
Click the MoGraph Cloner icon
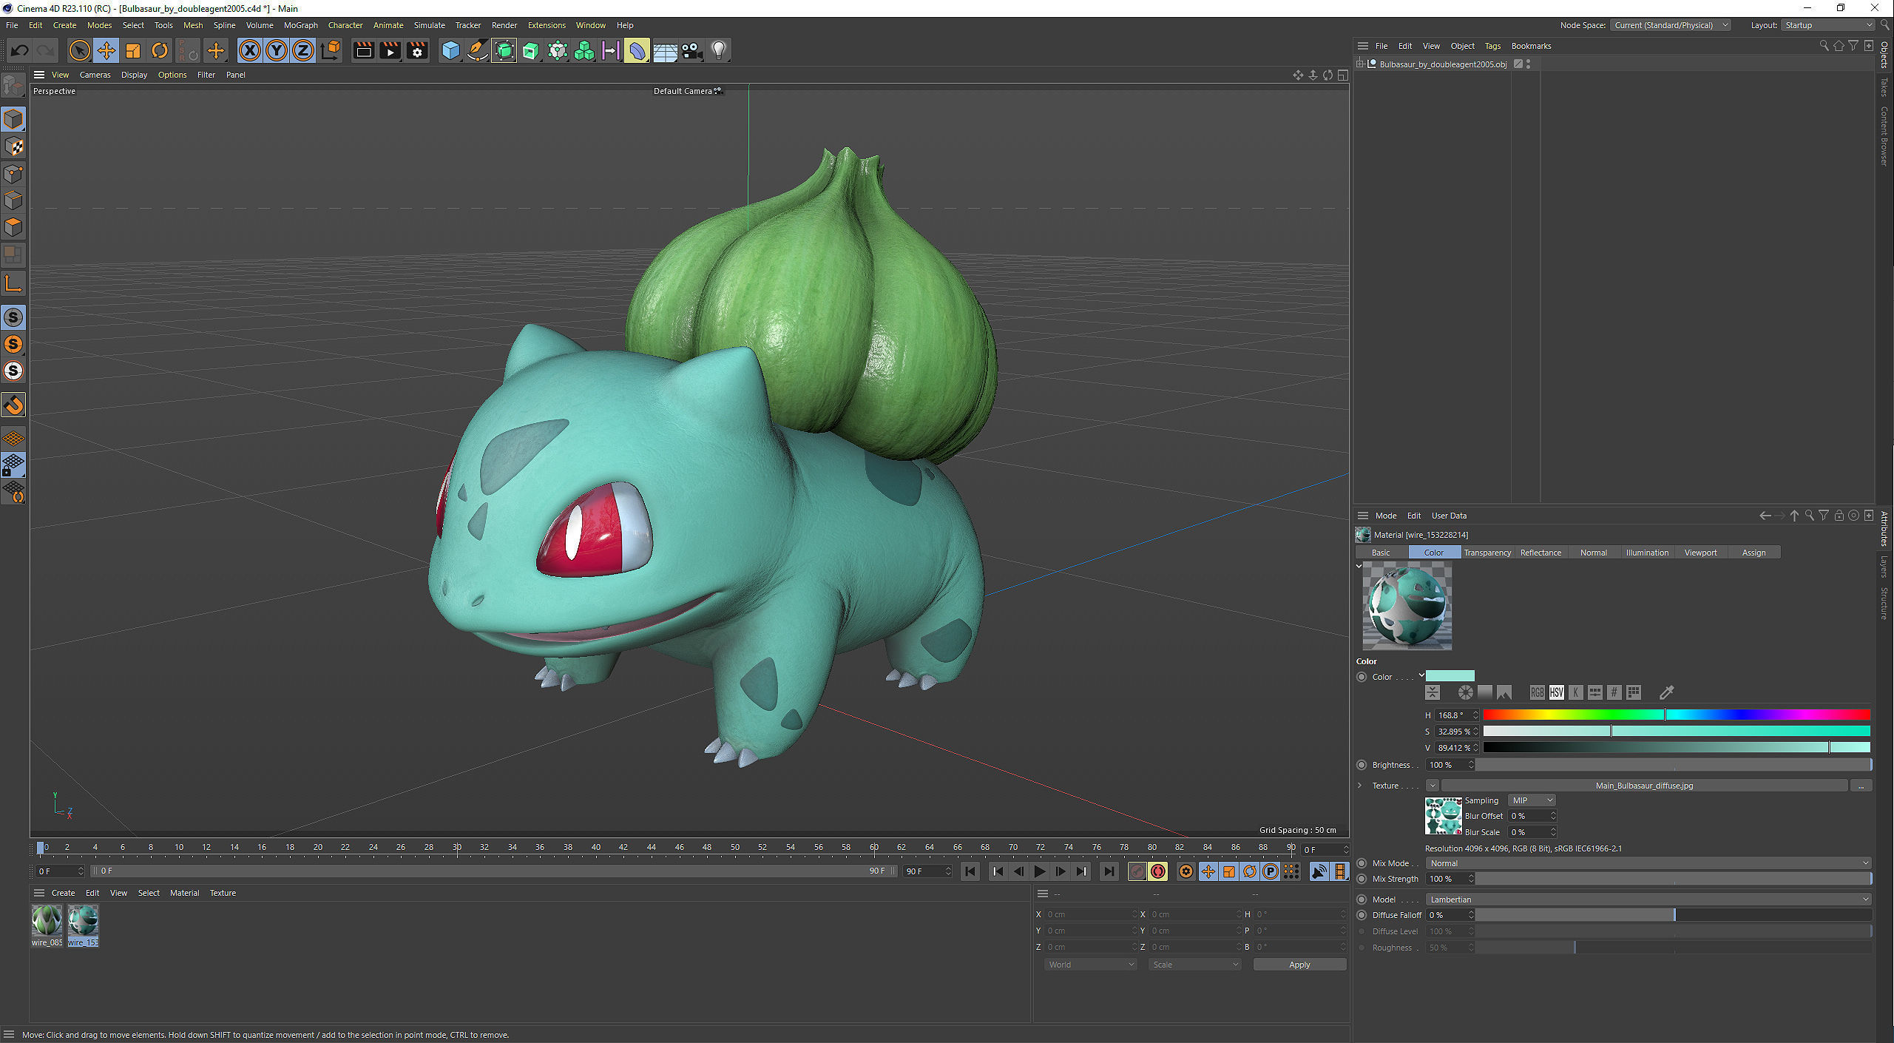pos(584,50)
